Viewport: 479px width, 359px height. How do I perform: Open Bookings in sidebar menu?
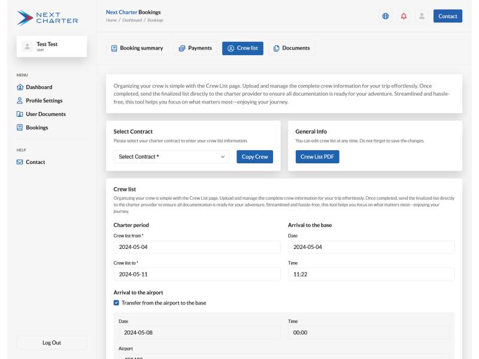(32, 127)
